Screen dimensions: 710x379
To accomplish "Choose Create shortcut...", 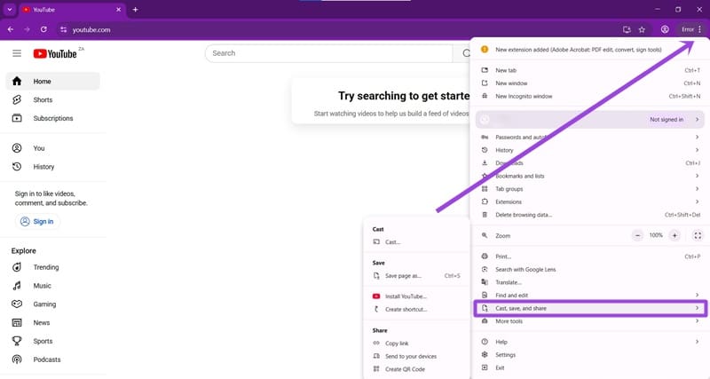I will click(x=416, y=309).
